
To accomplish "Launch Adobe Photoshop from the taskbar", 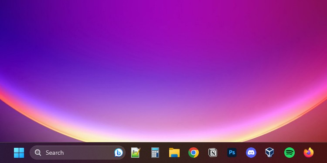I will pos(232,153).
